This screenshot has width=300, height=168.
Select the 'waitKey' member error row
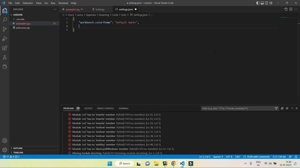pyautogui.click(x=114, y=145)
